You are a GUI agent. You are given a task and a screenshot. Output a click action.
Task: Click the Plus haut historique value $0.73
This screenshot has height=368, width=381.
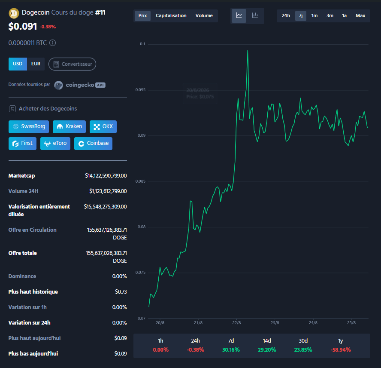click(121, 292)
